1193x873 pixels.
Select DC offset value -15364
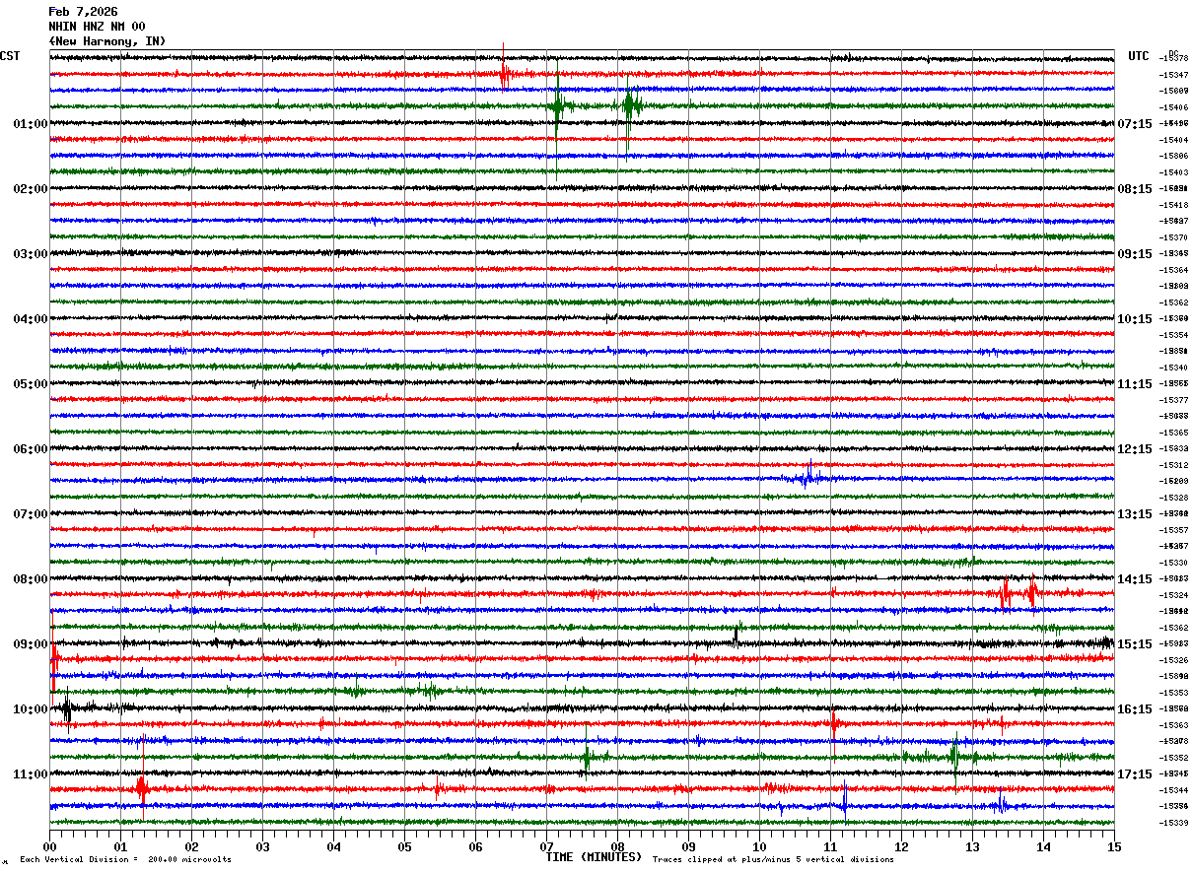[1174, 270]
